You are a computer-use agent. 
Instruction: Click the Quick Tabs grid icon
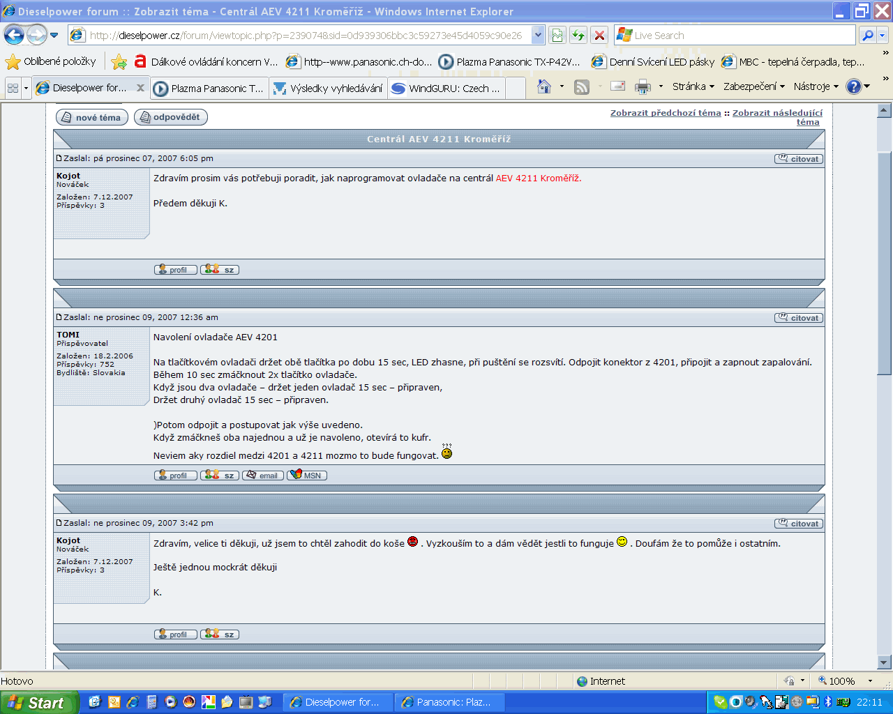[13, 88]
